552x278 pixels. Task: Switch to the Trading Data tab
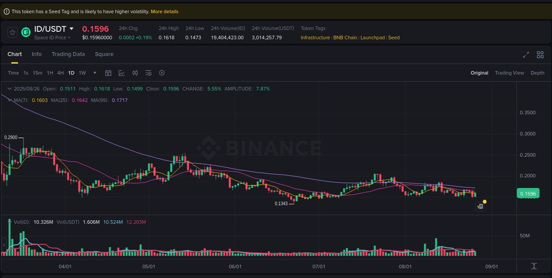point(68,54)
